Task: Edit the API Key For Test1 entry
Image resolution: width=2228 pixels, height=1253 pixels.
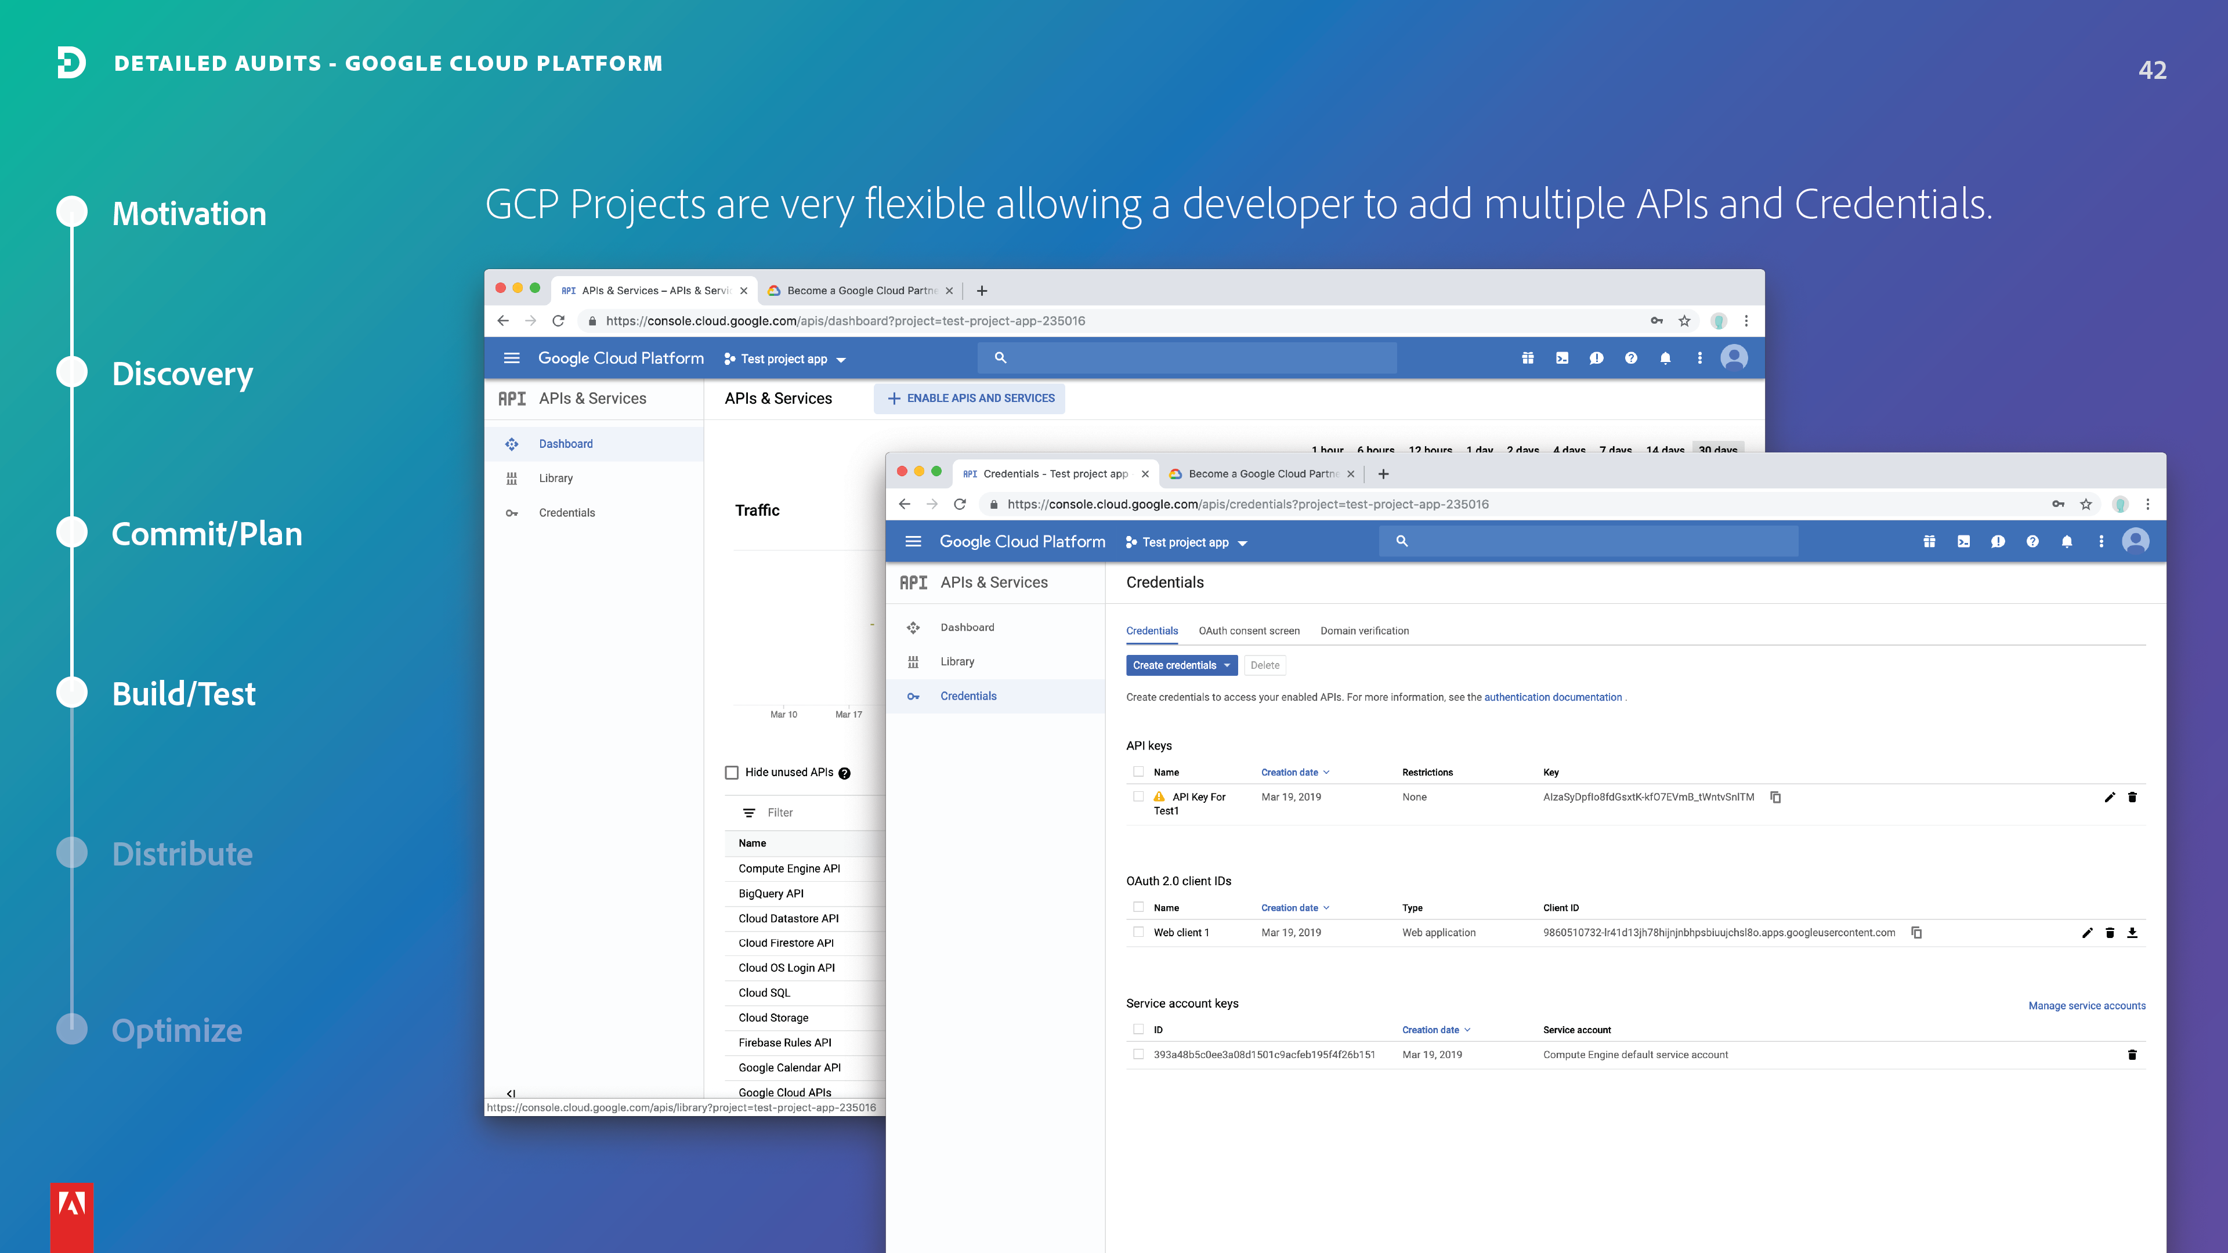Action: tap(2110, 796)
